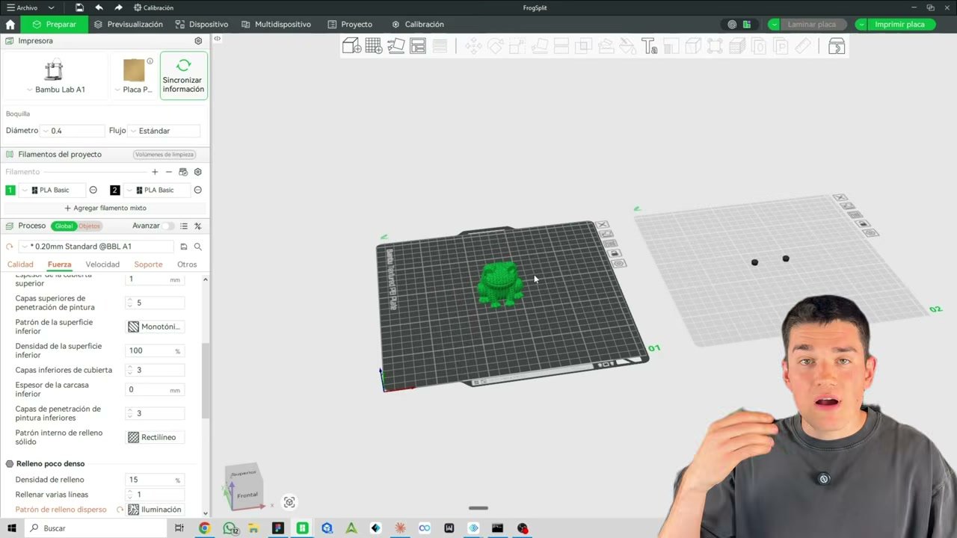Select the Text shape tool icon
The height and width of the screenshot is (538, 957).
[x=649, y=46]
